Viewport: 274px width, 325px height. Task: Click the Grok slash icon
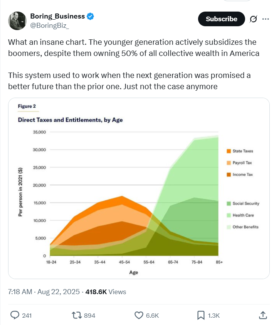[254, 19]
